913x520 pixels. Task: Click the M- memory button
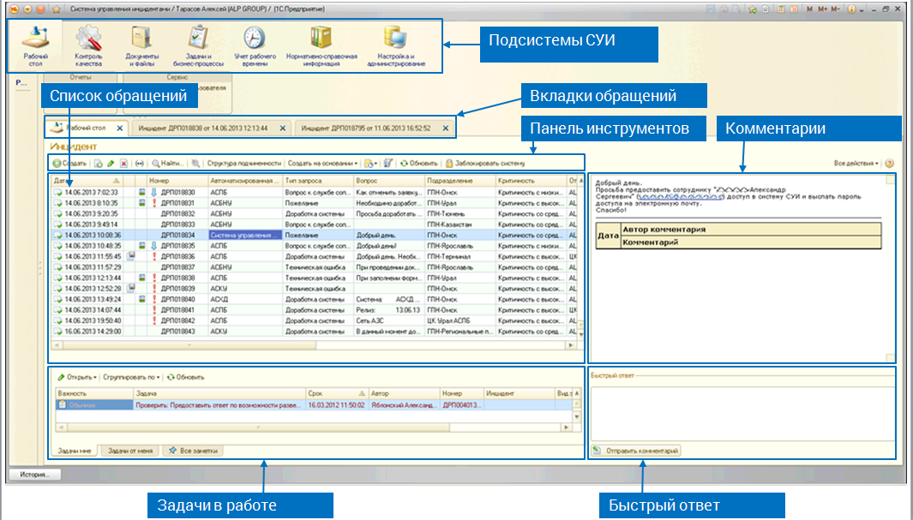point(836,9)
